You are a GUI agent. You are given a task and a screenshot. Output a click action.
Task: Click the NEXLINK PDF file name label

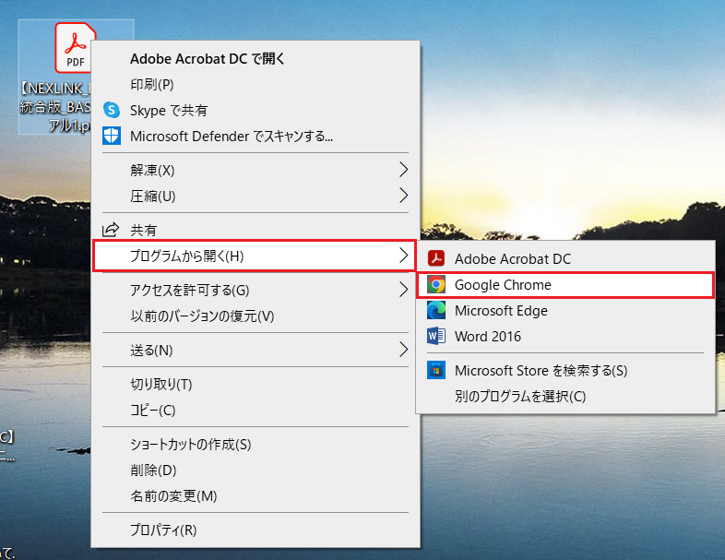[x=55, y=107]
